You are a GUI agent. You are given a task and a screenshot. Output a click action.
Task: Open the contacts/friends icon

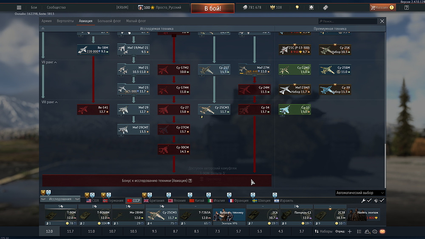pyautogui.click(x=367, y=231)
